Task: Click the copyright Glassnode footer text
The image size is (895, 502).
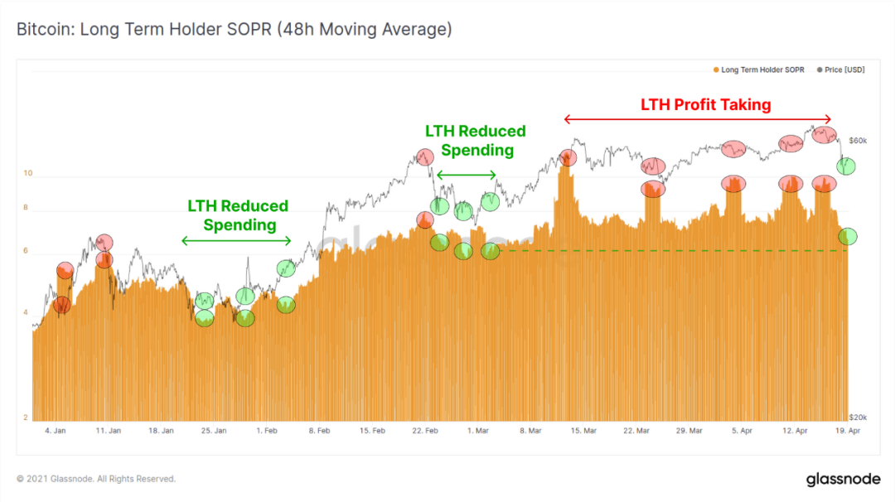Action: coord(96,479)
